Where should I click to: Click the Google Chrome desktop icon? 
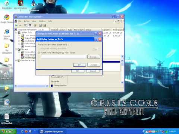pyautogui.click(x=7, y=17)
